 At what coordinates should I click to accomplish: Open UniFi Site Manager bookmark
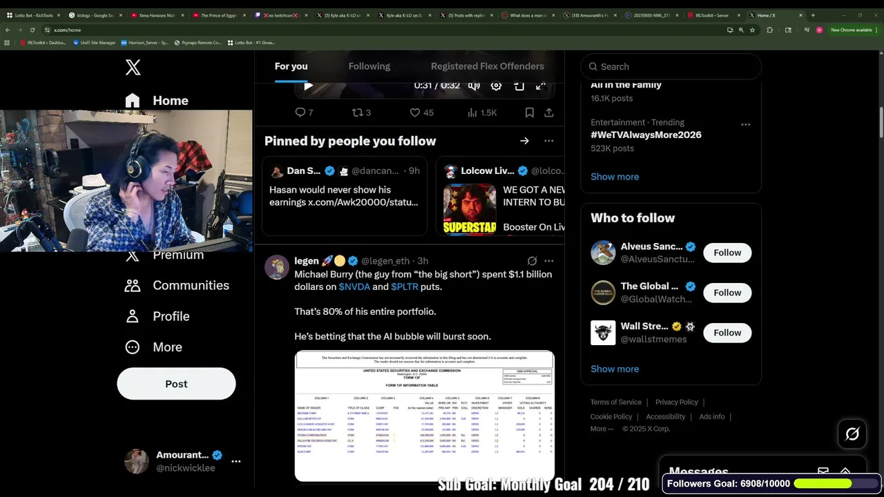(93, 43)
